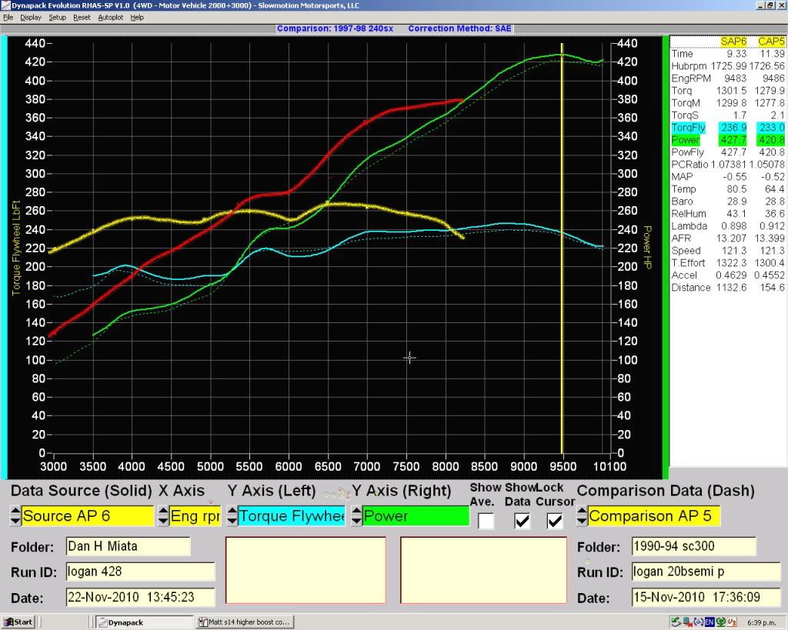Click the PCRatio row in data panel

728,165
